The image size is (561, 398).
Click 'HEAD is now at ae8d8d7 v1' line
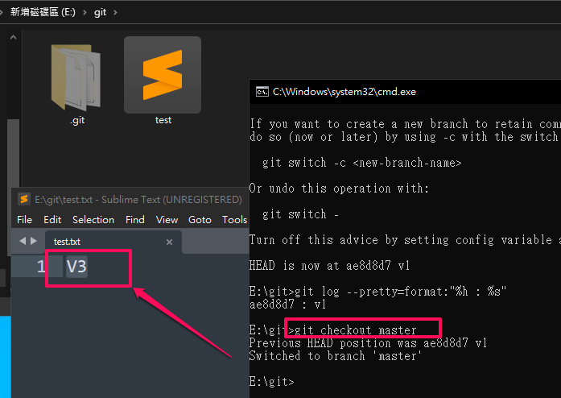click(329, 266)
